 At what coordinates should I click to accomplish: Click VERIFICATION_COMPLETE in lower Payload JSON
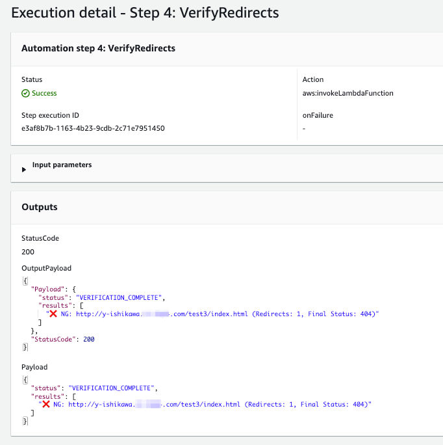click(111, 388)
